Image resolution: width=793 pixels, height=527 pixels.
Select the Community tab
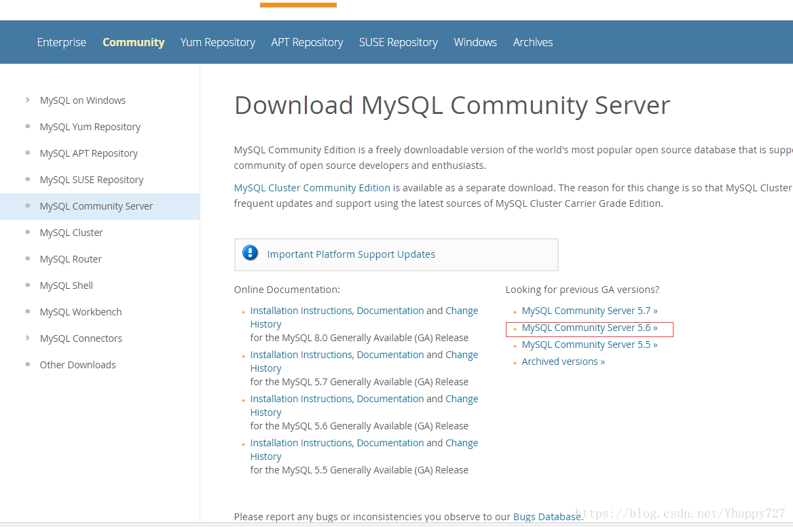pyautogui.click(x=134, y=43)
